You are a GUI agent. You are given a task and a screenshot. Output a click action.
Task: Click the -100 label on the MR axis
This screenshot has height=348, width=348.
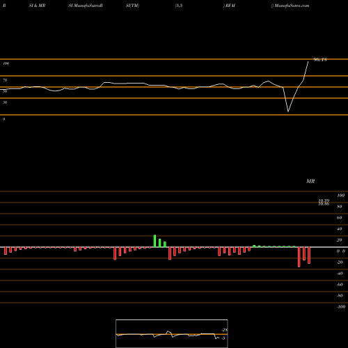point(341,307)
